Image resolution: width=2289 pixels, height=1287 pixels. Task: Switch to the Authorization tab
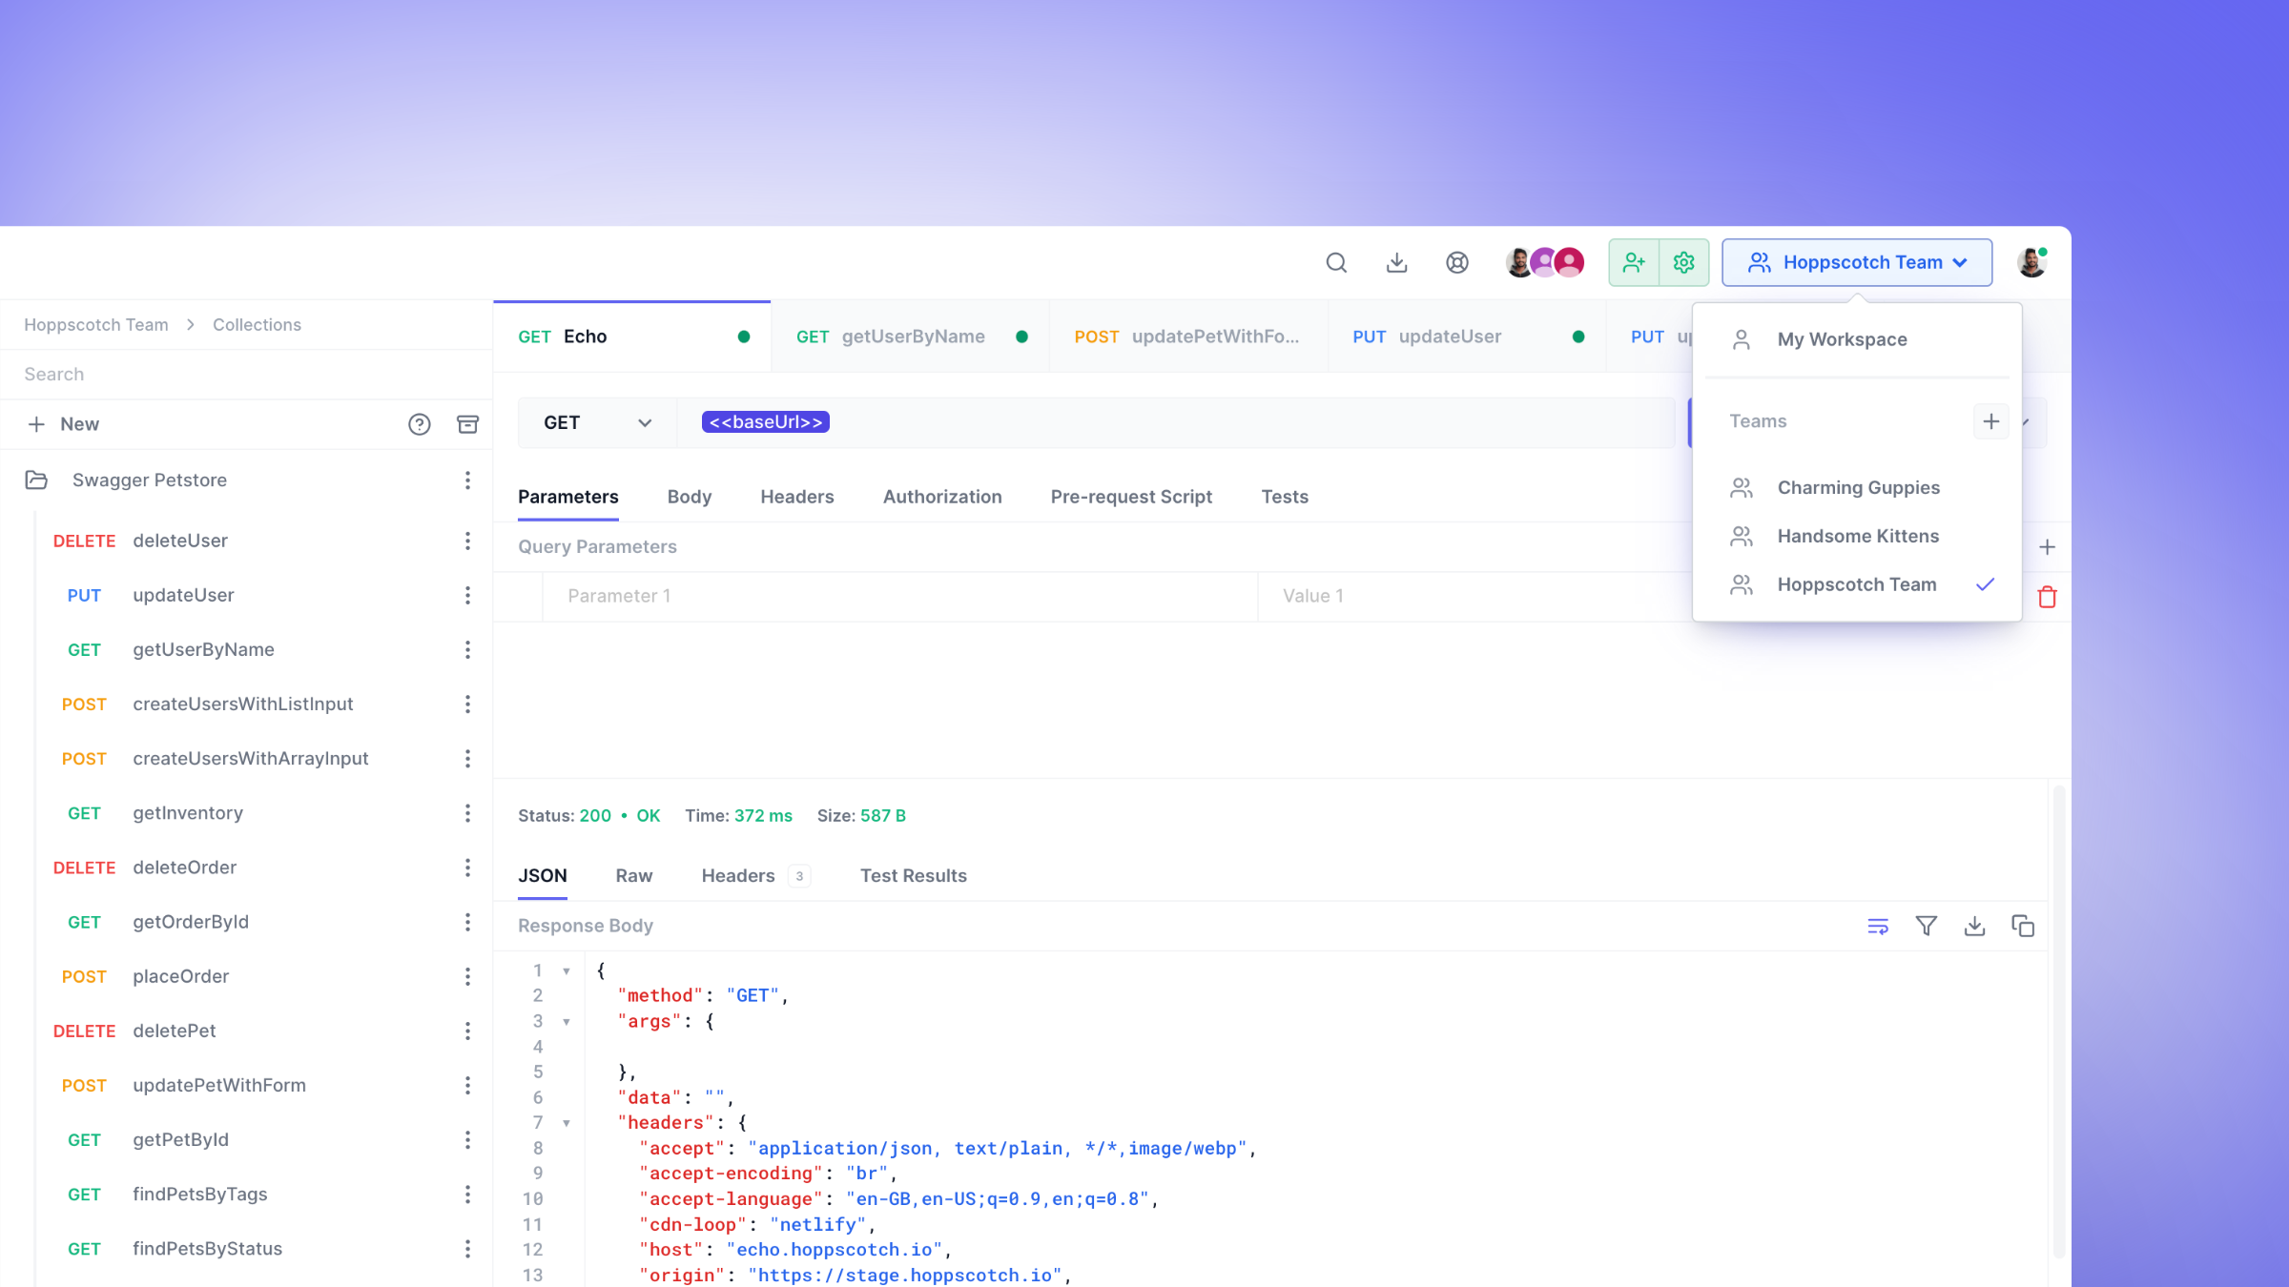pyautogui.click(x=942, y=497)
